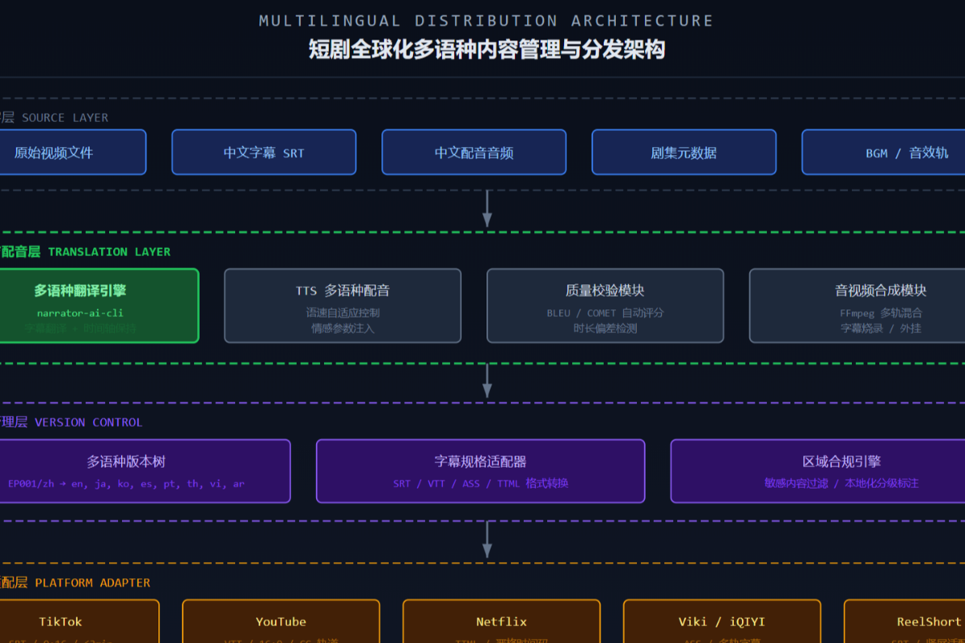Click the 原始视频文件 source box
The image size is (965, 643).
pyautogui.click(x=73, y=152)
